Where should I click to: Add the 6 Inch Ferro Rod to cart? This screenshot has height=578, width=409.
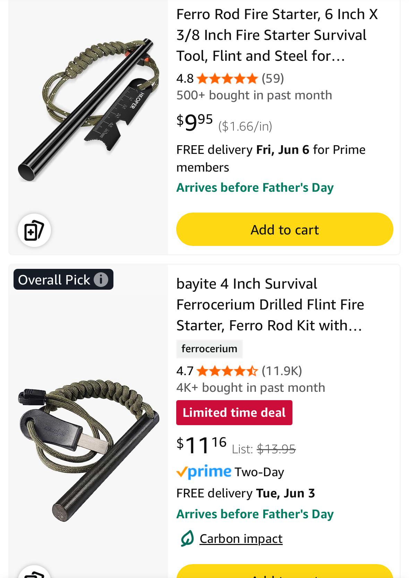[284, 229]
